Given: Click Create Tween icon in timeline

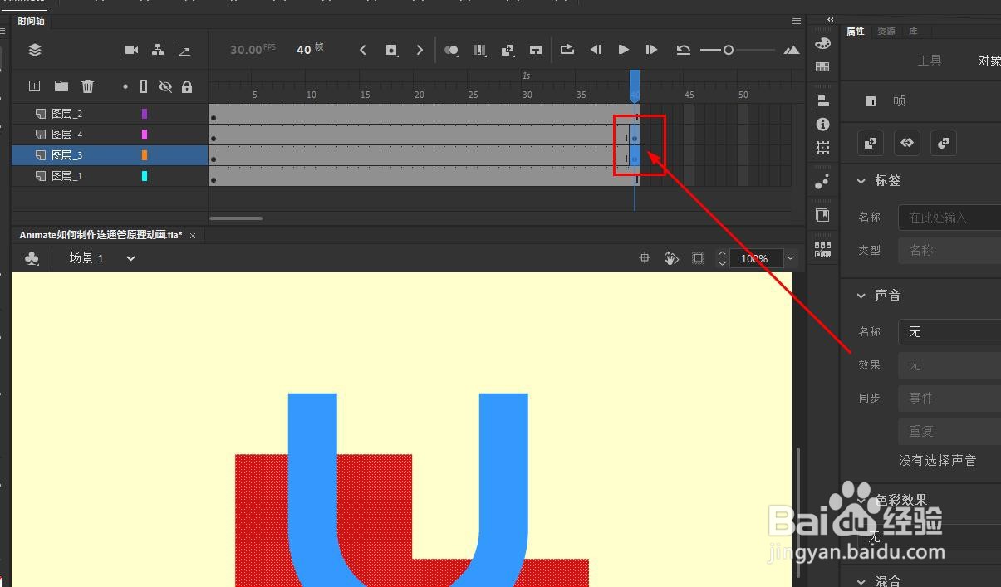Looking at the screenshot, I should point(508,50).
